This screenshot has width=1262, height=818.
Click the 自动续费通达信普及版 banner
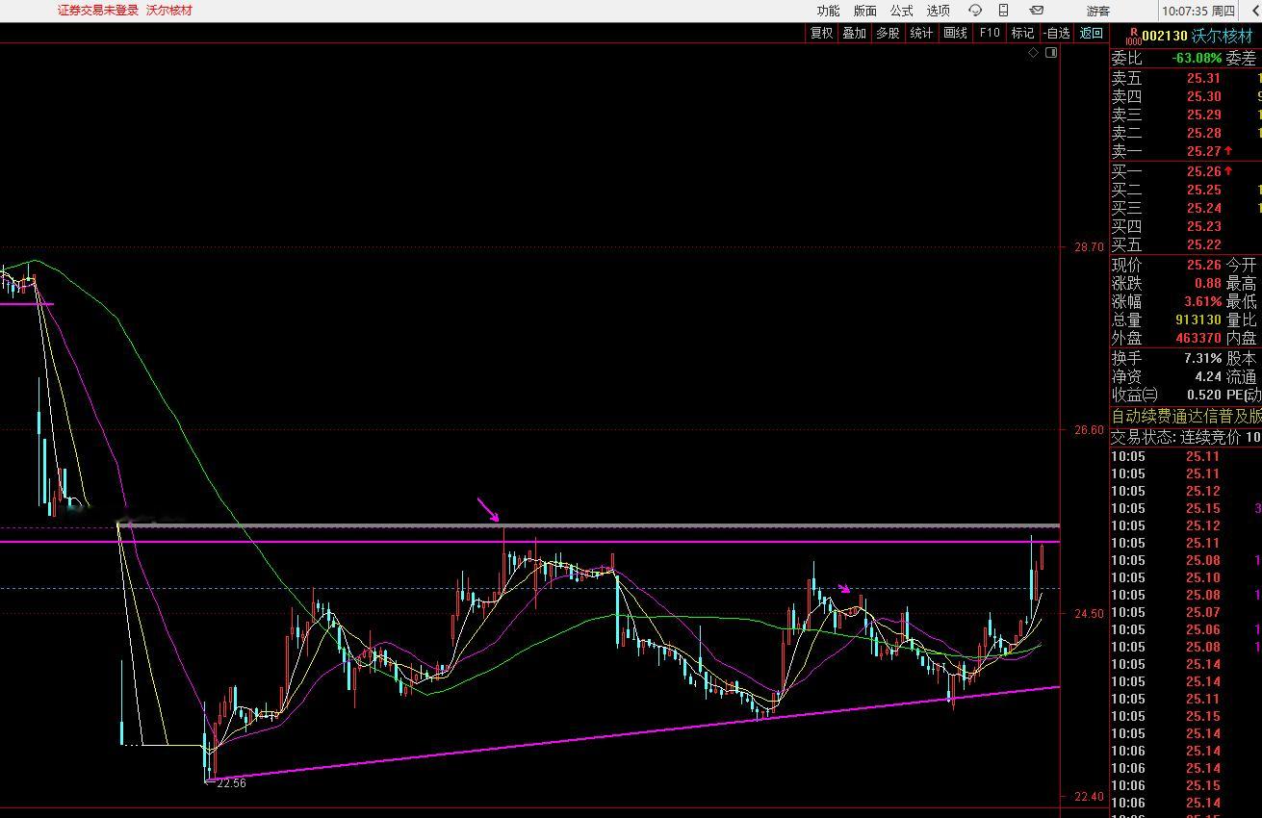pos(1186,416)
